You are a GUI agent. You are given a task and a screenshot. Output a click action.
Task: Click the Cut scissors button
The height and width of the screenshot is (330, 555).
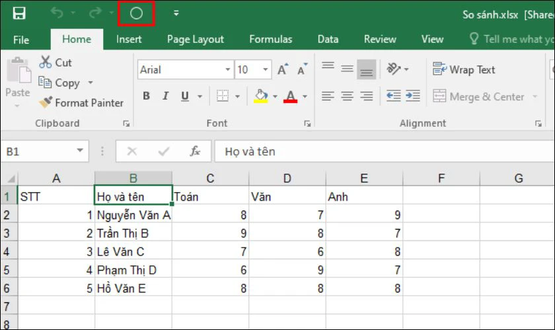pyautogui.click(x=55, y=63)
